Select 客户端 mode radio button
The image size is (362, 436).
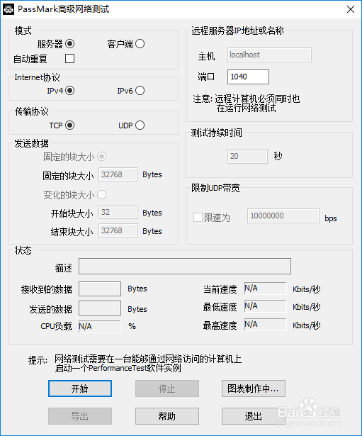tap(140, 44)
